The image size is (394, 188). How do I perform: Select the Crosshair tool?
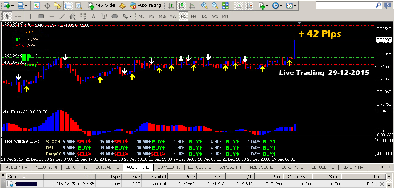[x=18, y=16]
